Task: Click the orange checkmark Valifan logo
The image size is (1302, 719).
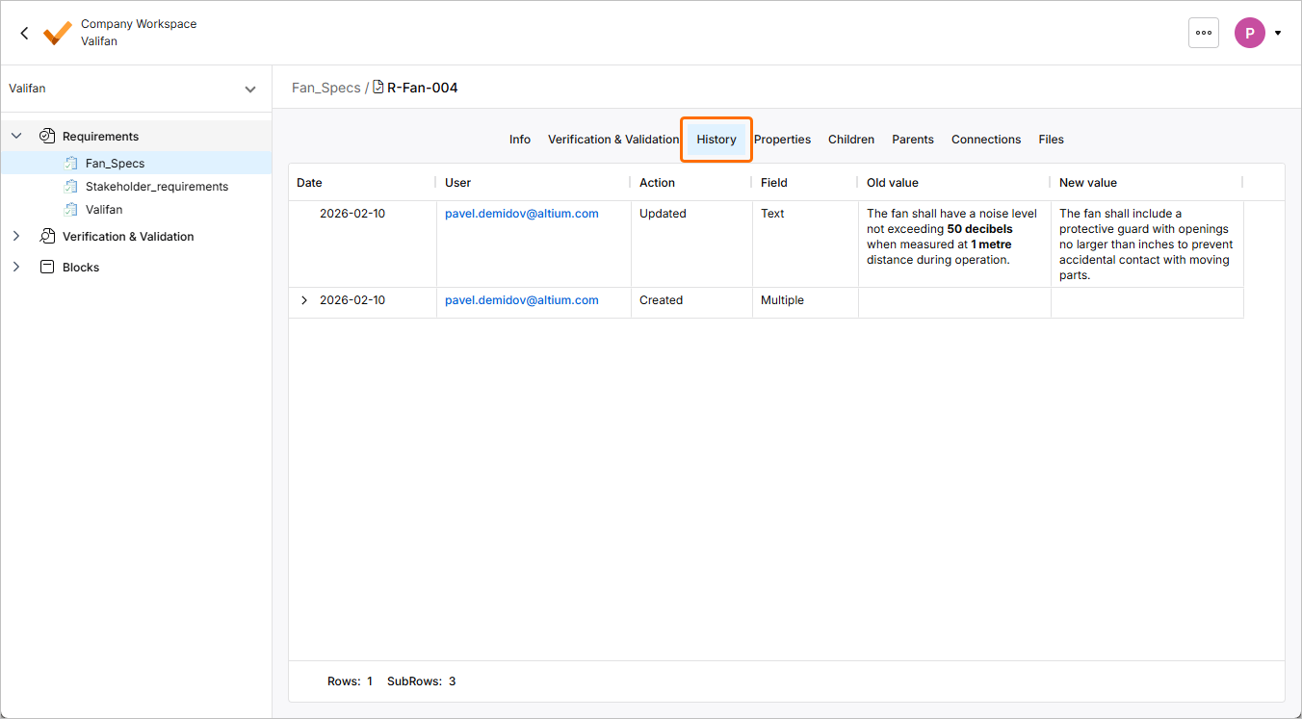Action: coord(58,33)
